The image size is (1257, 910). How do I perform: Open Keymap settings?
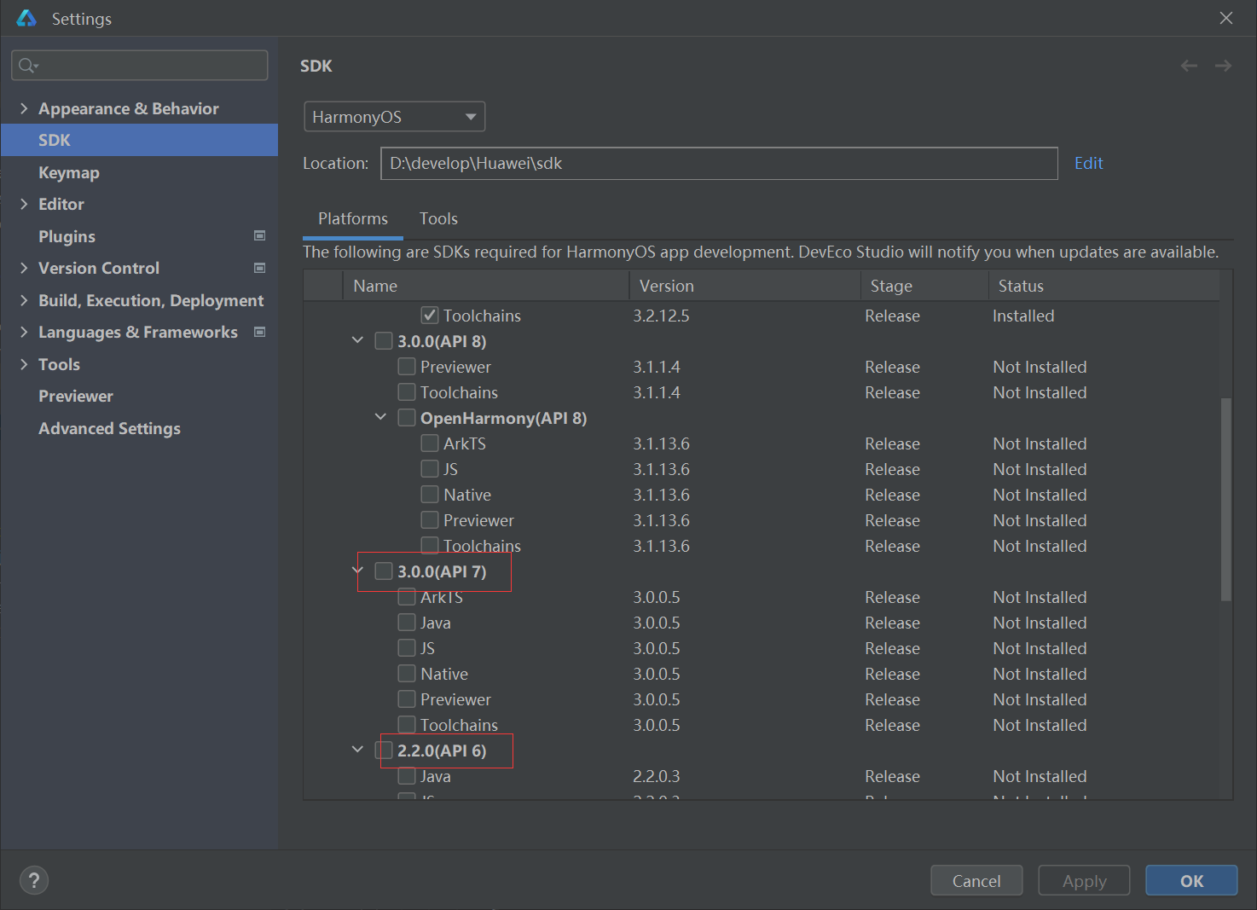[x=69, y=172]
